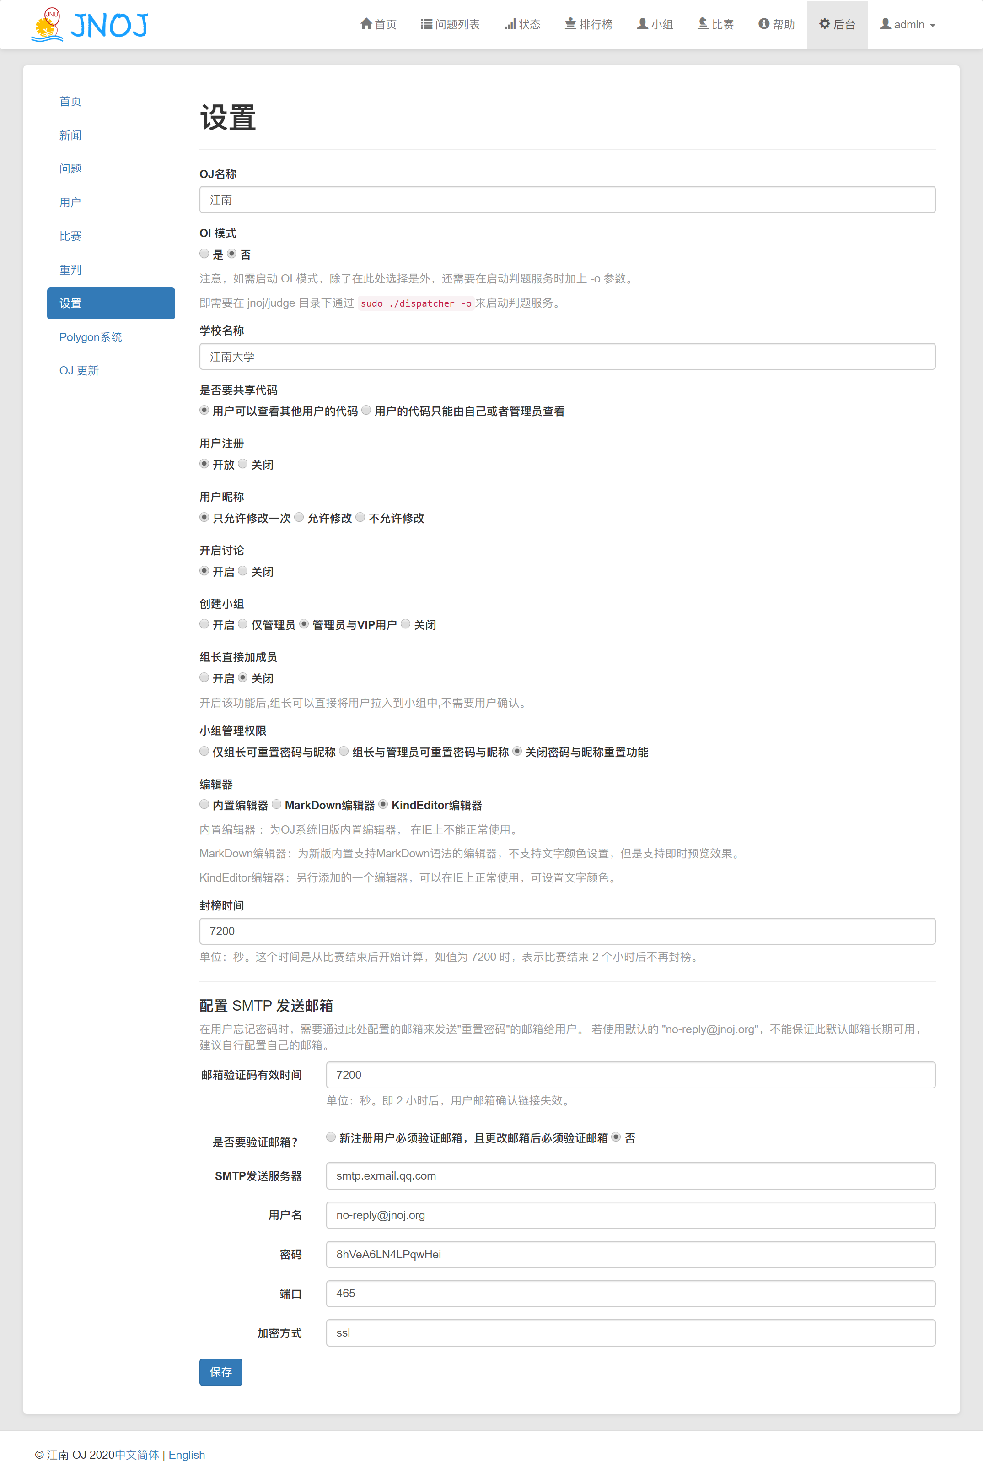Select 用户可以查看其他用户的代码 radio
The width and height of the screenshot is (983, 1478).
point(204,410)
